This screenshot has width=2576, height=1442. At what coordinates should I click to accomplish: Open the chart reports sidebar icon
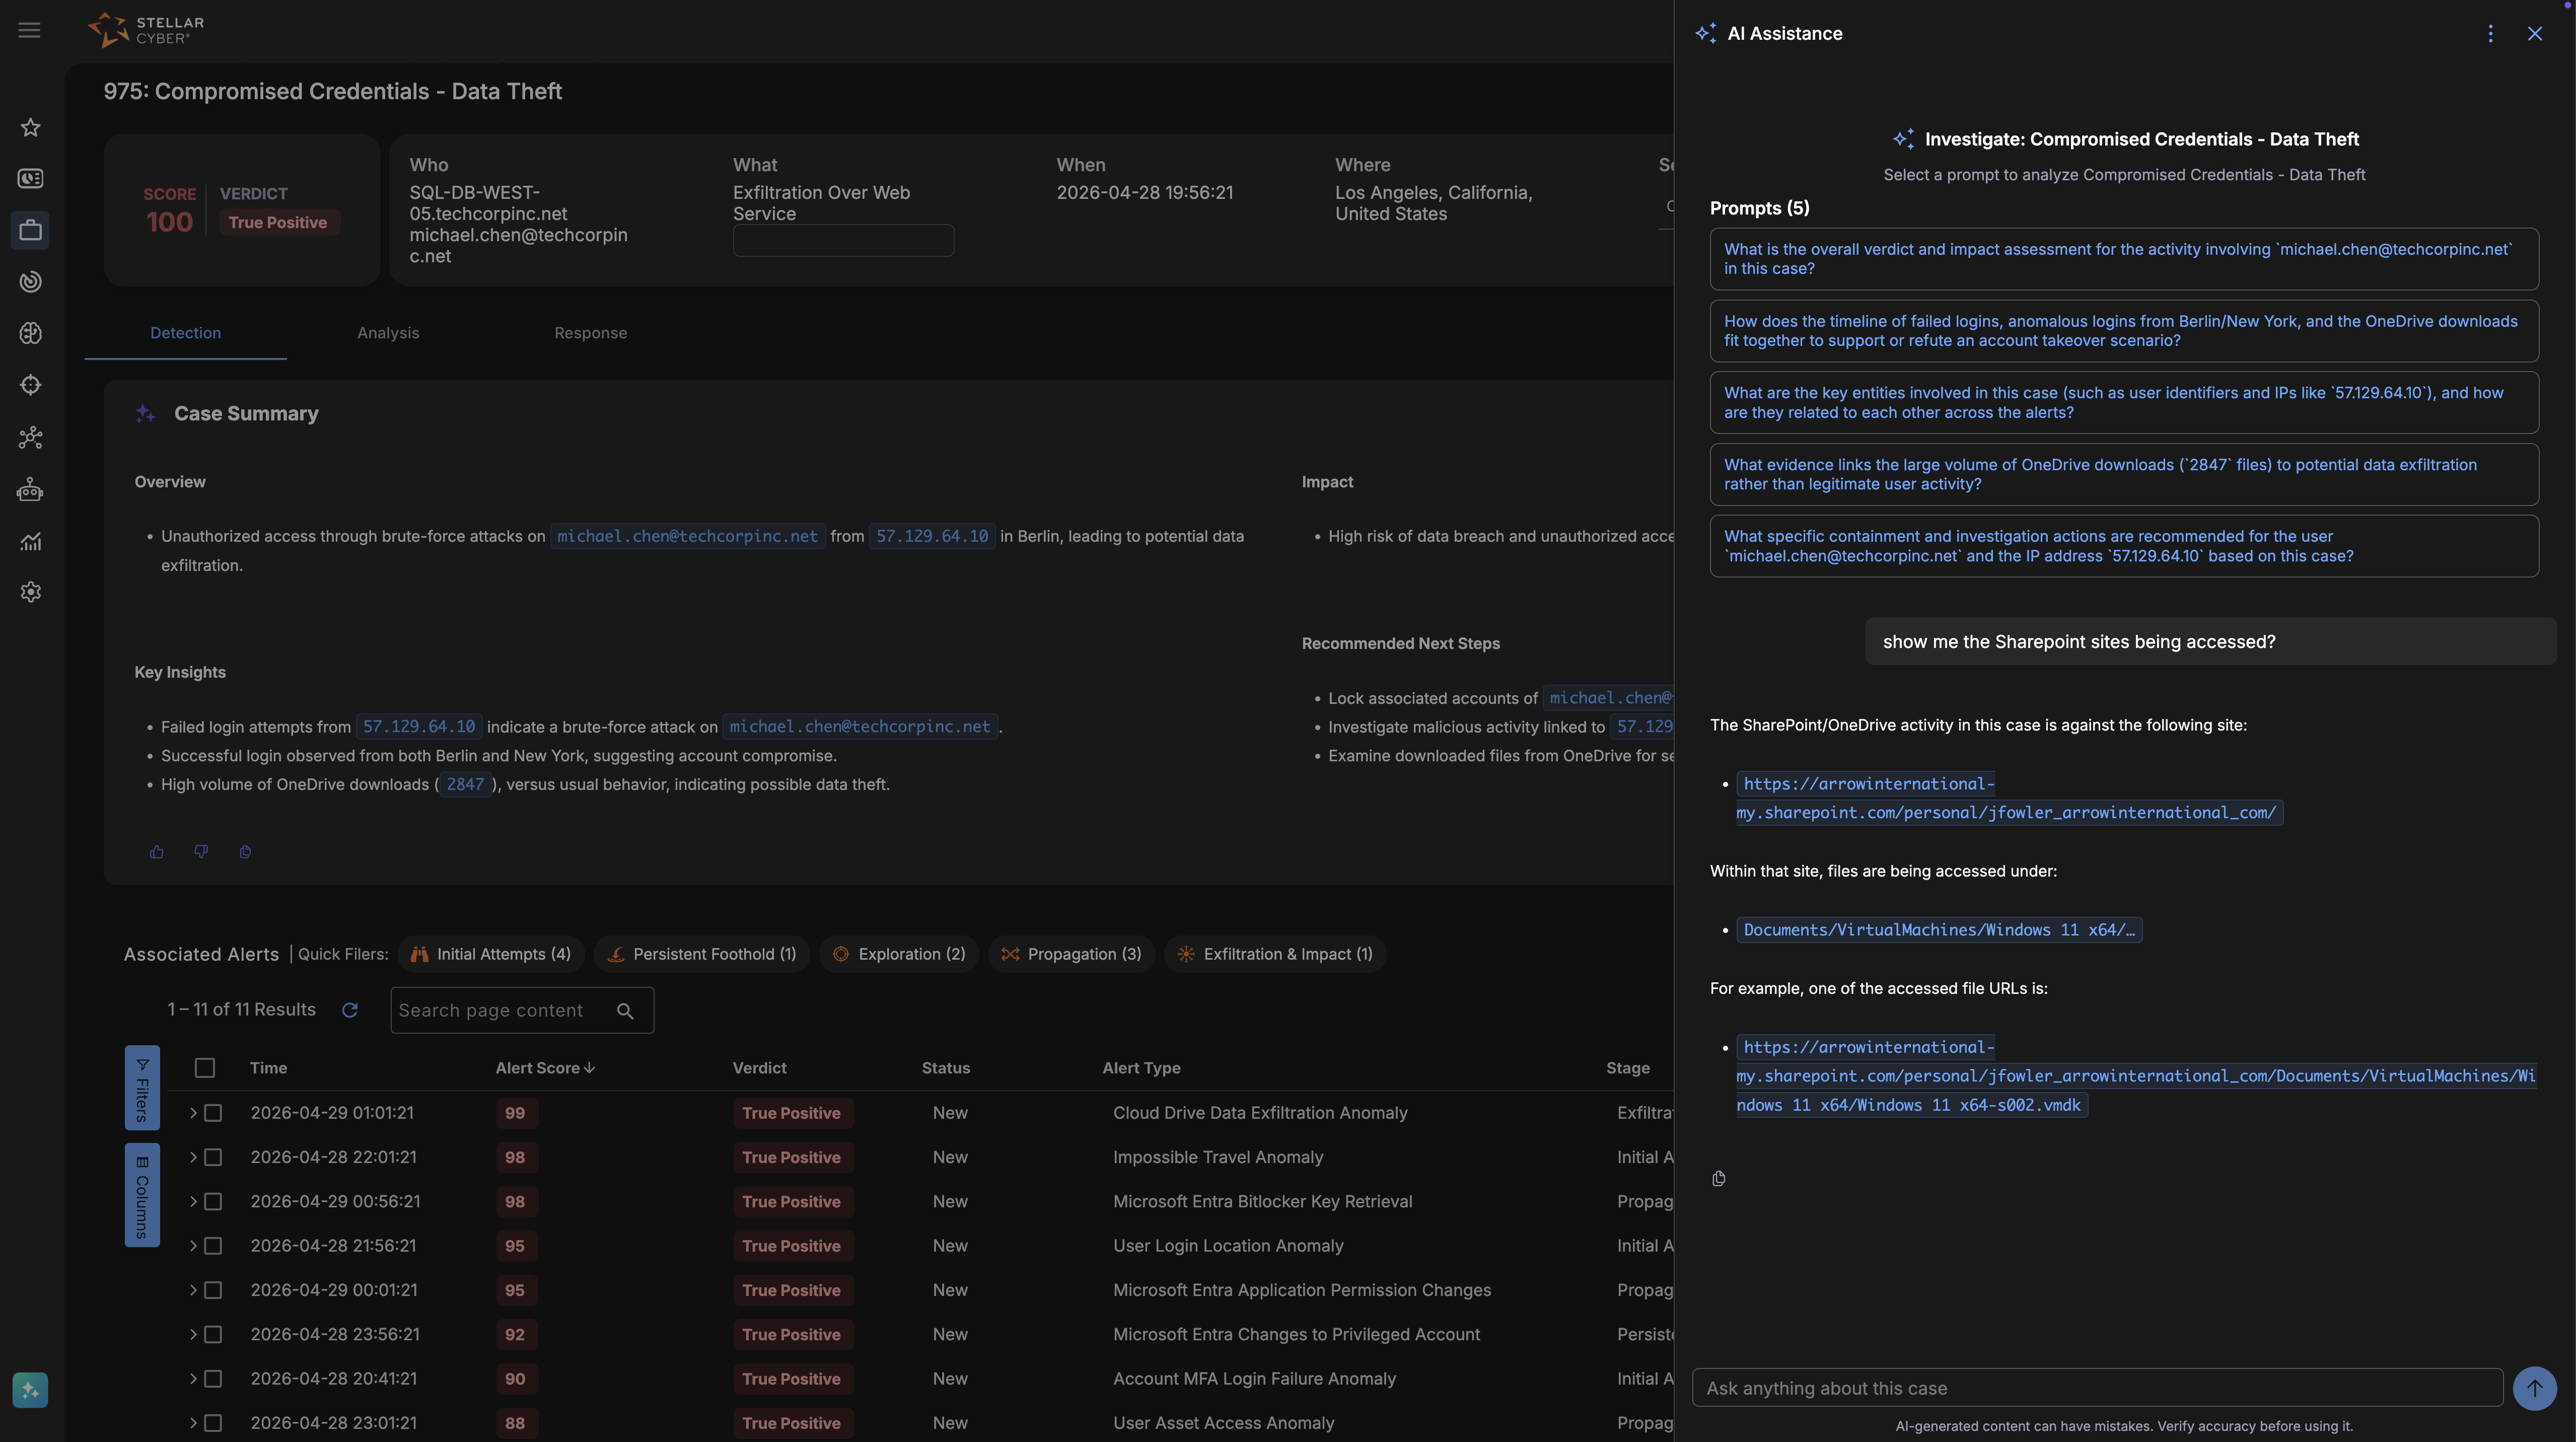point(31,541)
